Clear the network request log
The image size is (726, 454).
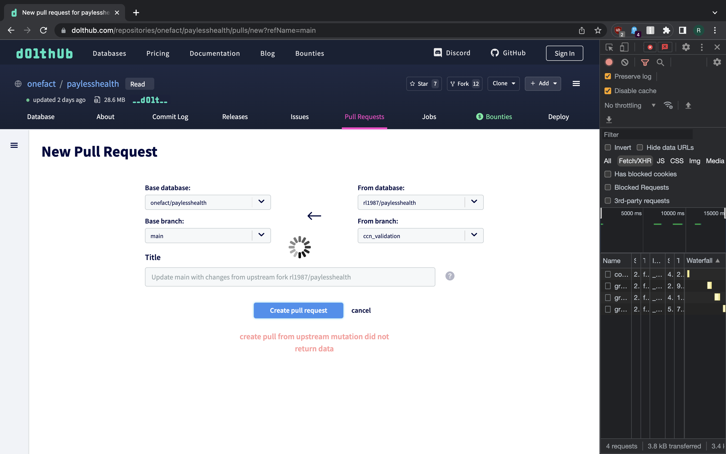624,62
